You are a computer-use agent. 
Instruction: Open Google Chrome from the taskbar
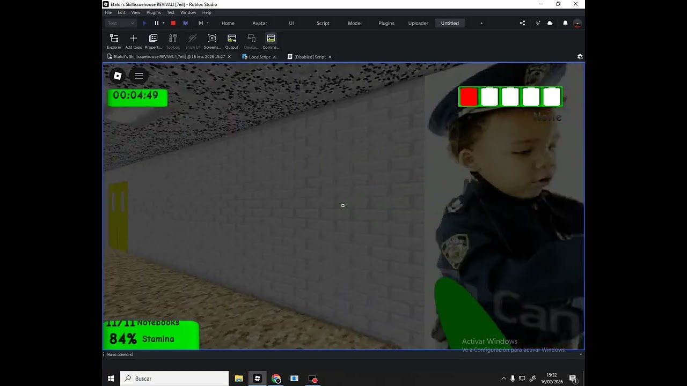pyautogui.click(x=276, y=378)
